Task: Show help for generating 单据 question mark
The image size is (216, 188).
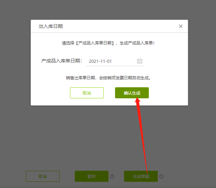Action: tap(161, 176)
